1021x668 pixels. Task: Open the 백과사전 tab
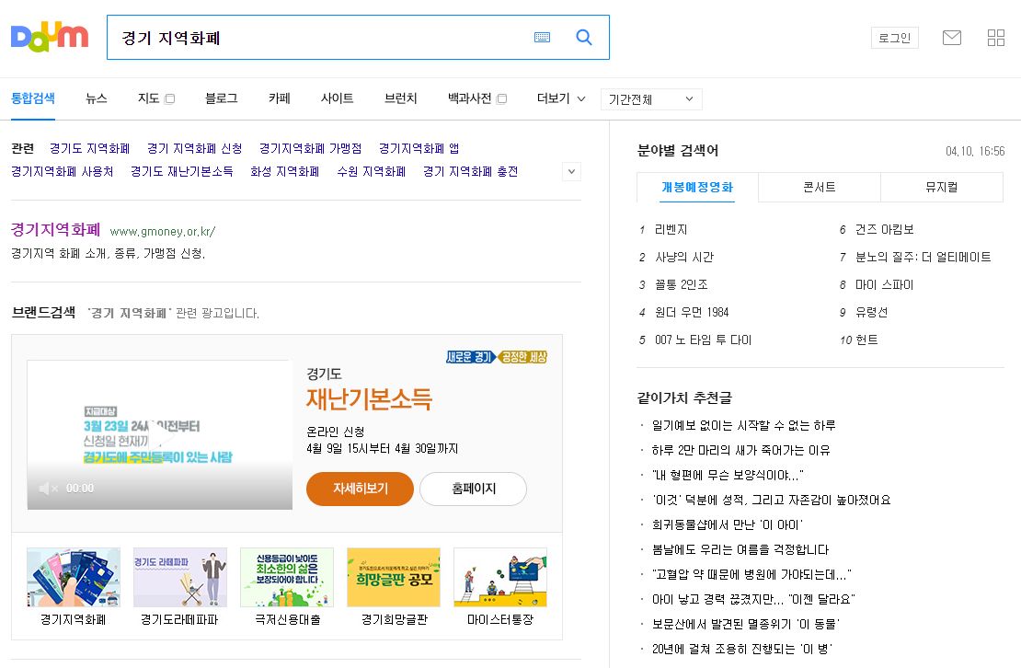(469, 98)
